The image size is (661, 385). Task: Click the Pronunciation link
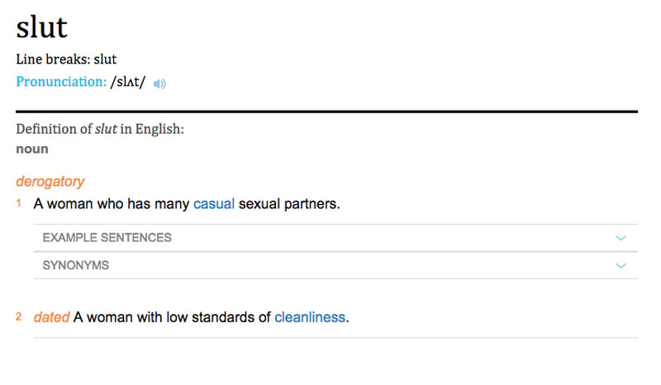tap(61, 82)
